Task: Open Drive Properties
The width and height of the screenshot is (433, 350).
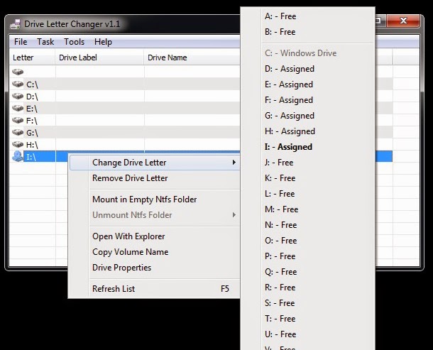Action: (155, 268)
